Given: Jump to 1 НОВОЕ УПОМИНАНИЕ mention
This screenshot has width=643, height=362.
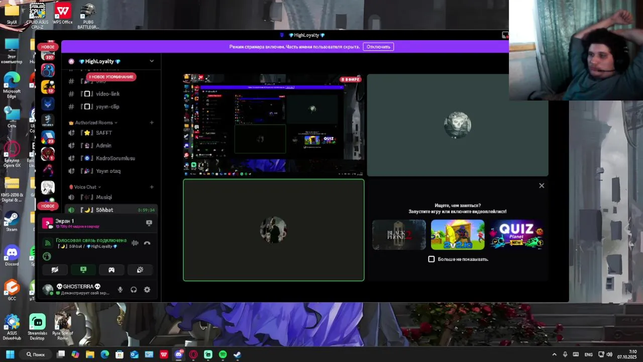Looking at the screenshot, I should pos(111,77).
